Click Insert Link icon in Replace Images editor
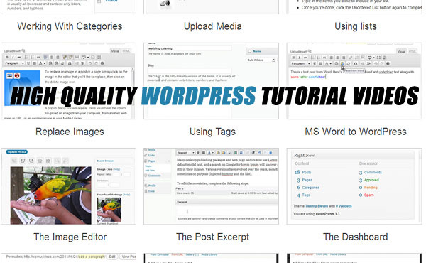 pyautogui.click(x=65, y=57)
